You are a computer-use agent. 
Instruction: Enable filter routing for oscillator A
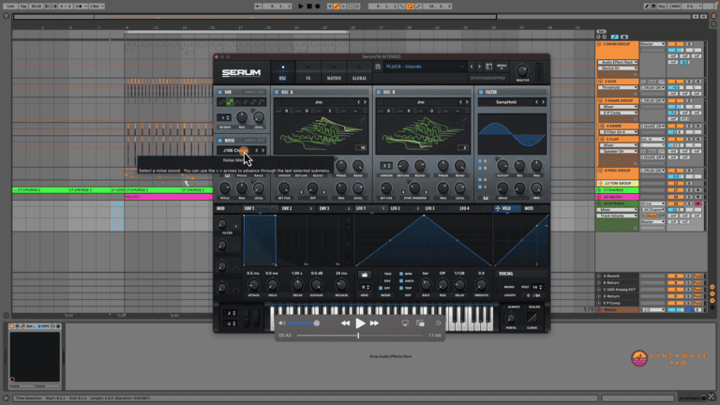(x=480, y=161)
